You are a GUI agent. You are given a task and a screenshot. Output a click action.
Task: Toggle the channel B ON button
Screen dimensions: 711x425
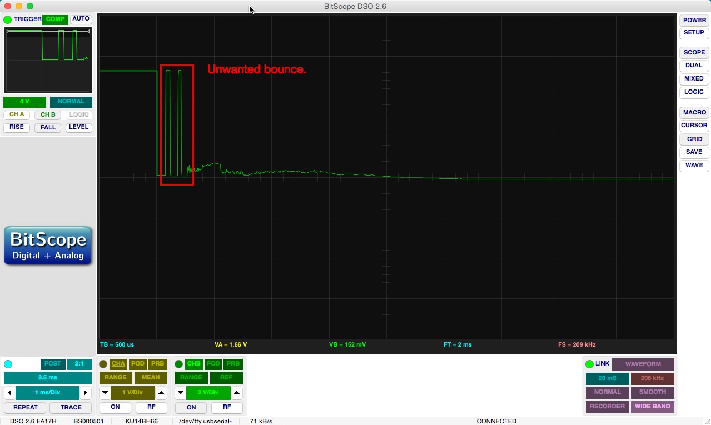(191, 407)
